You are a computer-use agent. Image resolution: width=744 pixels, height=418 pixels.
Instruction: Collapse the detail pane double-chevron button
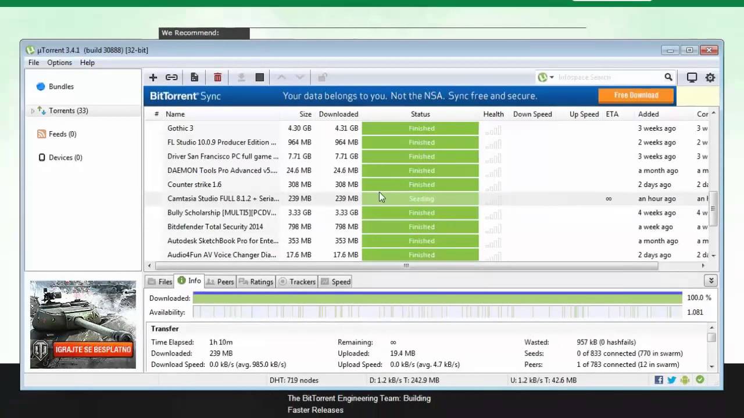click(x=711, y=281)
